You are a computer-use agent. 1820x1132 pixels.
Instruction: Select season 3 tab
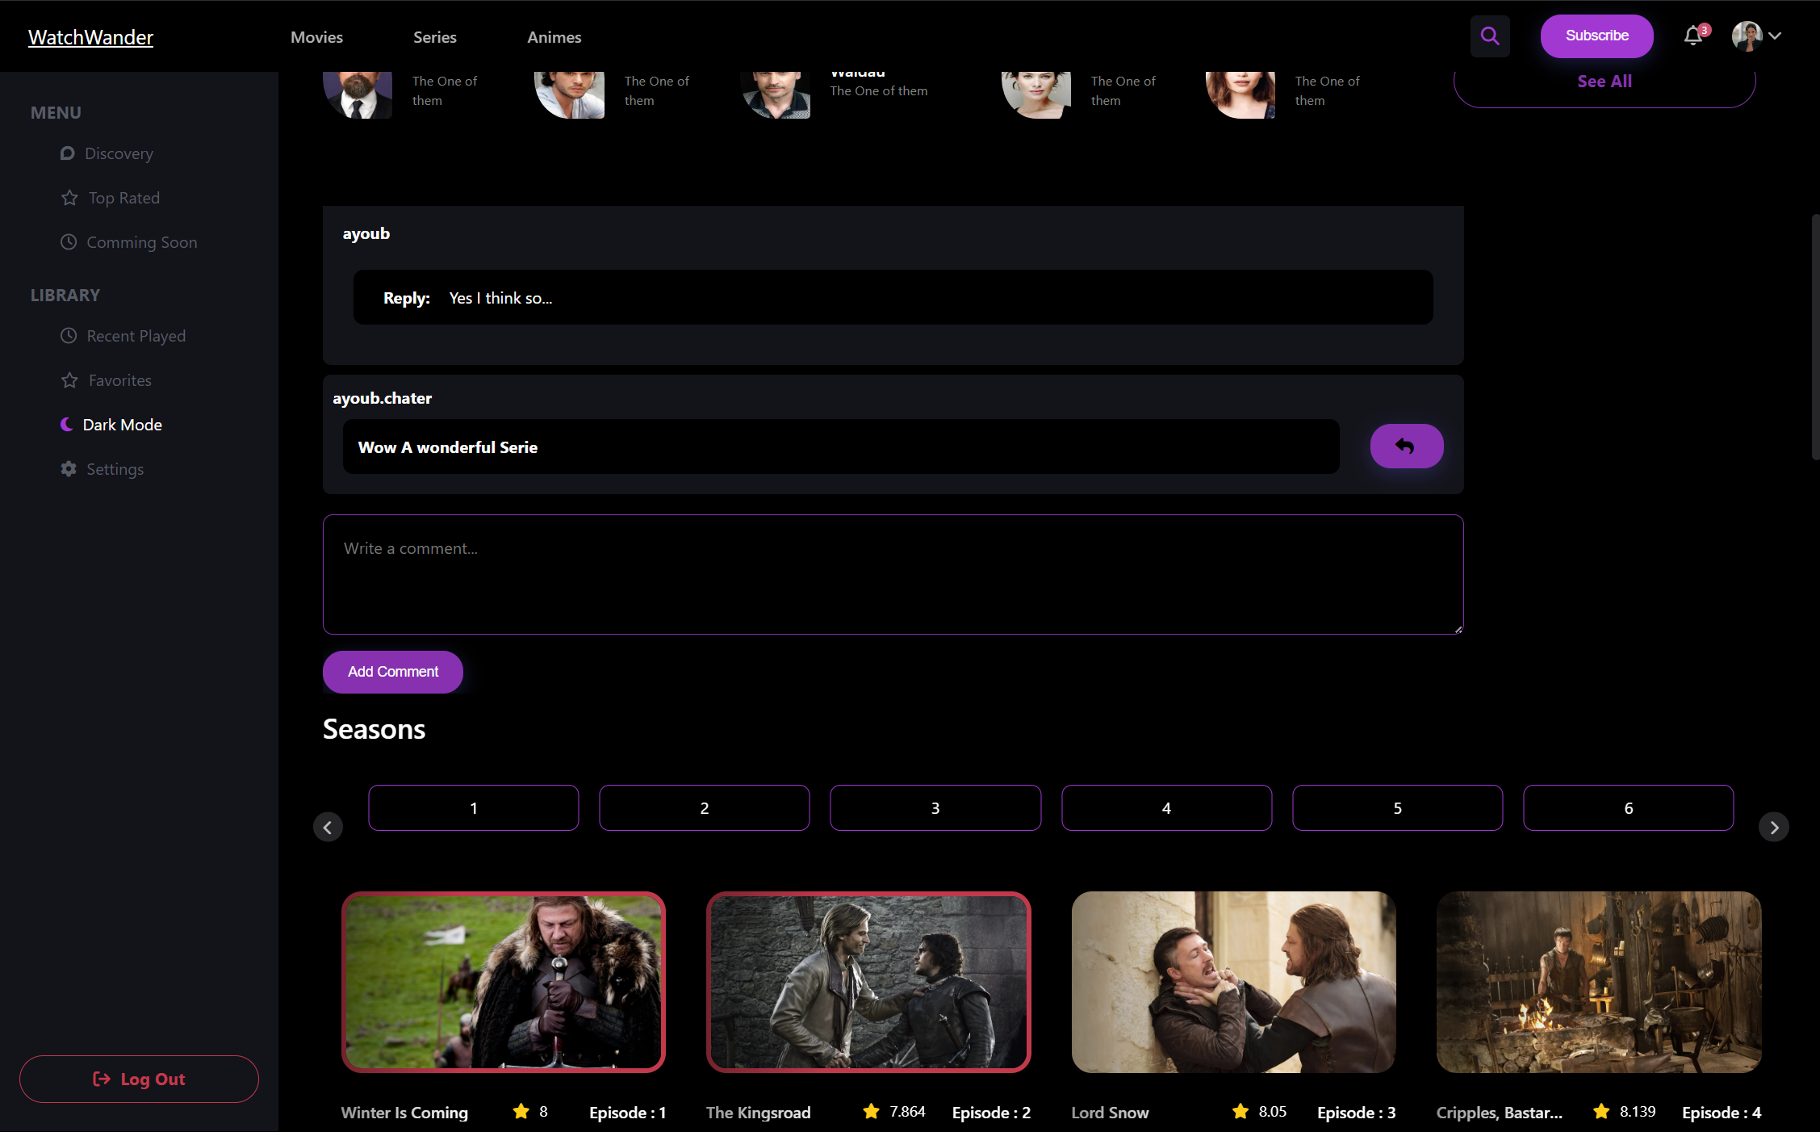coord(935,808)
